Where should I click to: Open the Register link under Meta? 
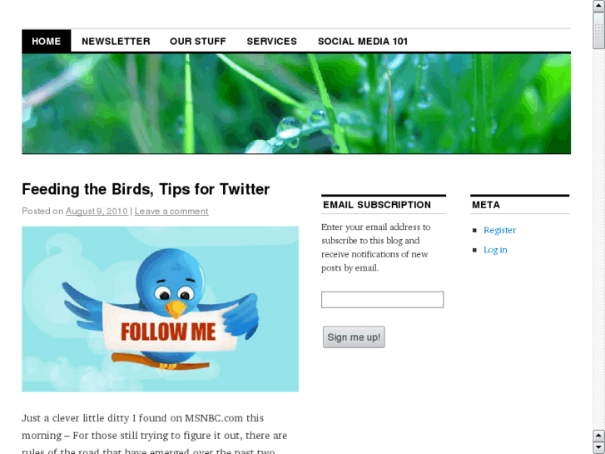click(499, 230)
